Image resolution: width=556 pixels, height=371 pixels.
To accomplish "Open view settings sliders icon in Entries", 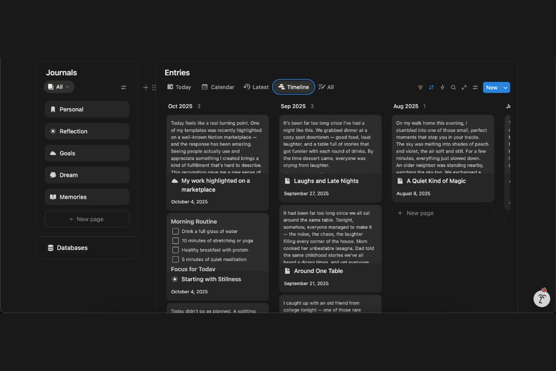I will [x=475, y=88].
